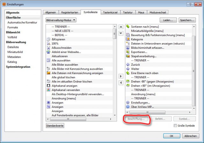Select Miniaturbild in the left category tree

[15, 52]
